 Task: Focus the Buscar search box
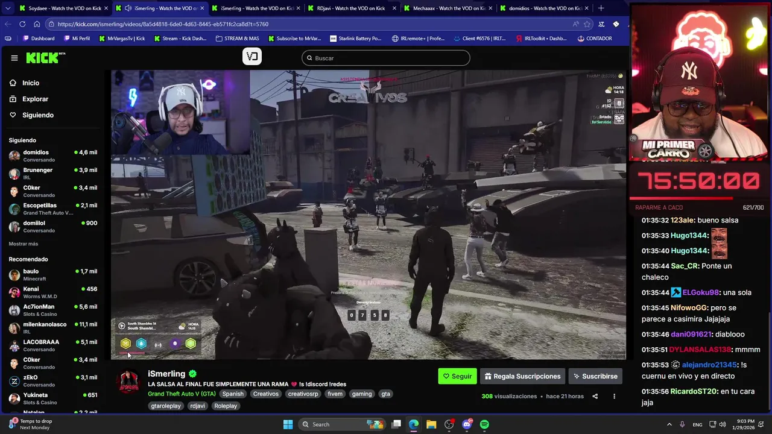click(386, 58)
